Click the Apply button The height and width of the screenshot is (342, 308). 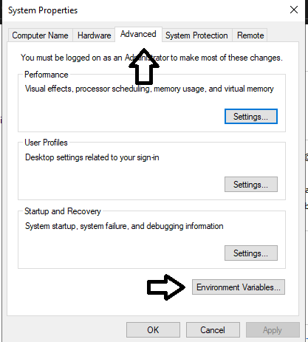273,330
